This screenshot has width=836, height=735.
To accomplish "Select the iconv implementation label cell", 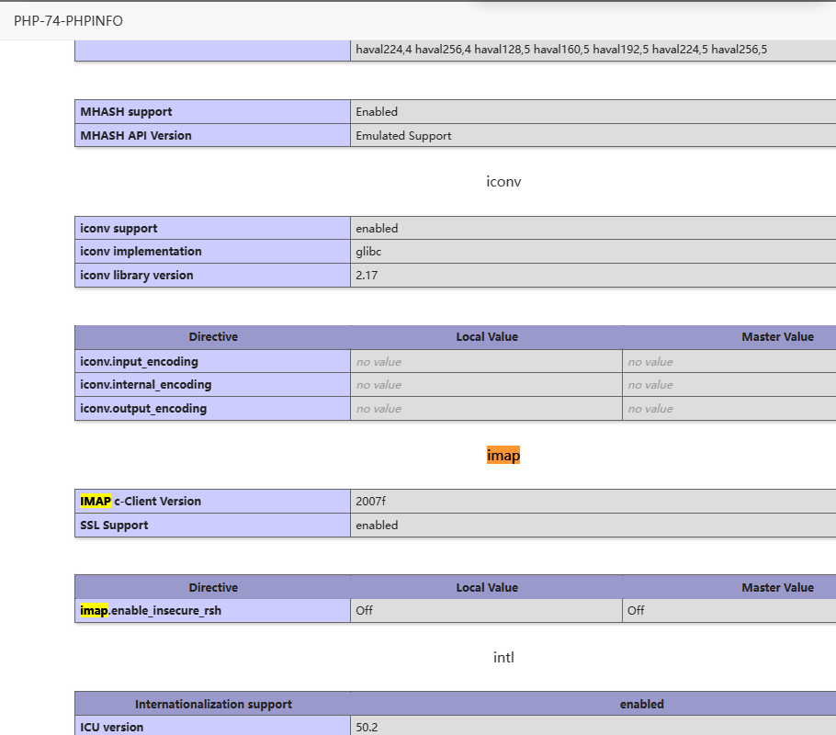I will (141, 252).
